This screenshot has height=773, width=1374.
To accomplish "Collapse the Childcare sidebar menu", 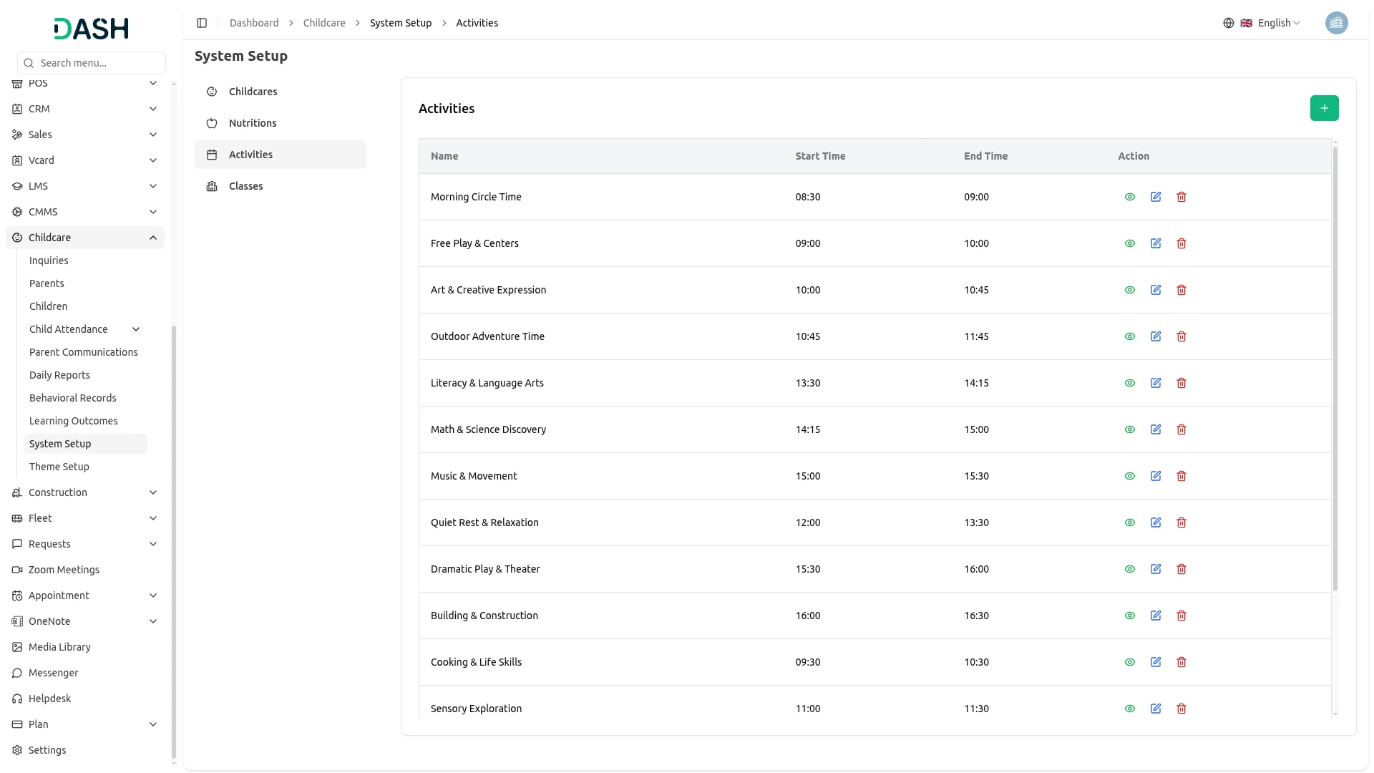I will coord(153,238).
